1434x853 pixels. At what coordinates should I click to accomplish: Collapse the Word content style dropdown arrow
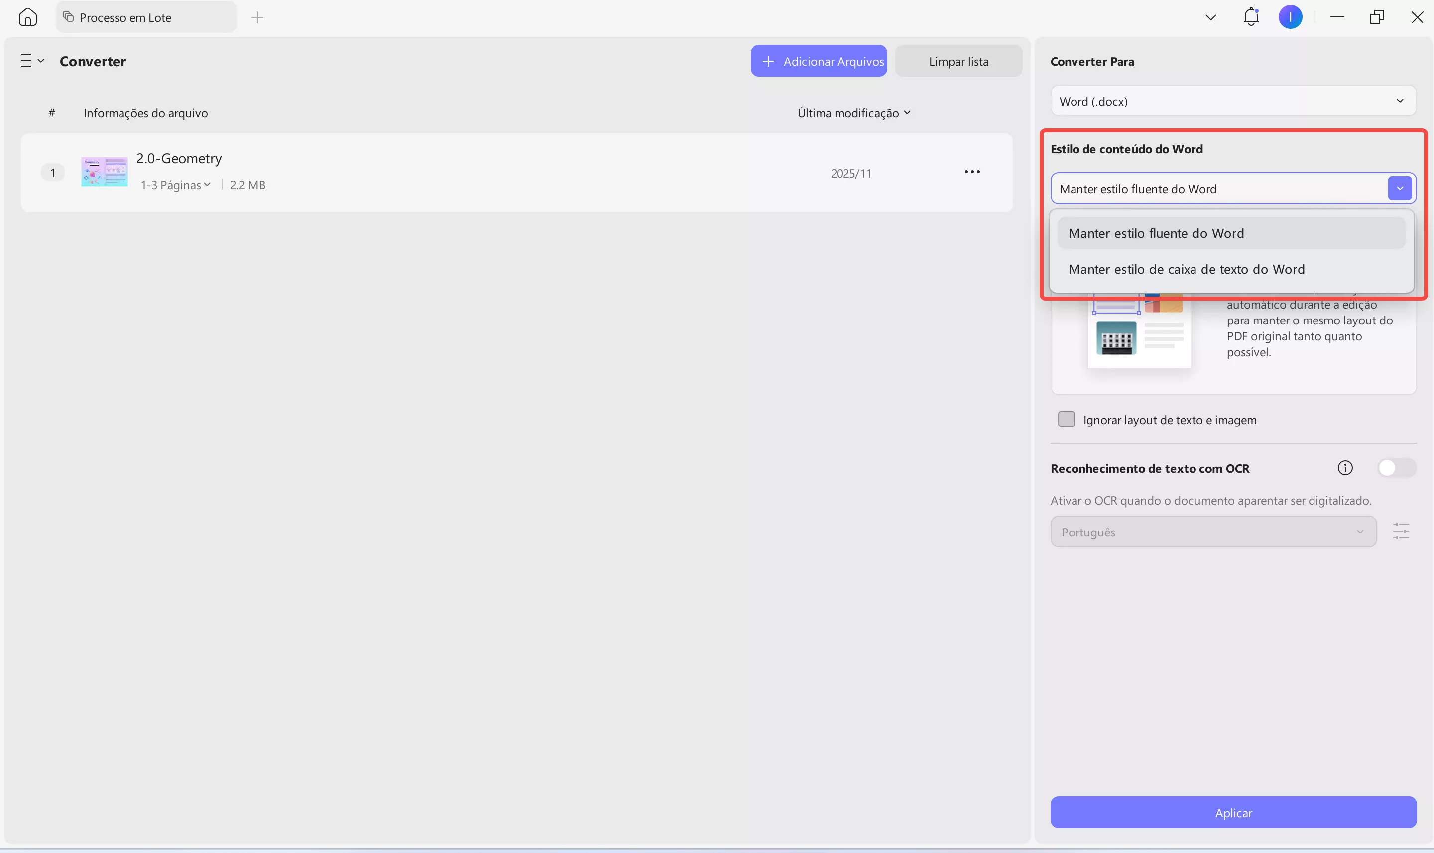[1400, 189]
